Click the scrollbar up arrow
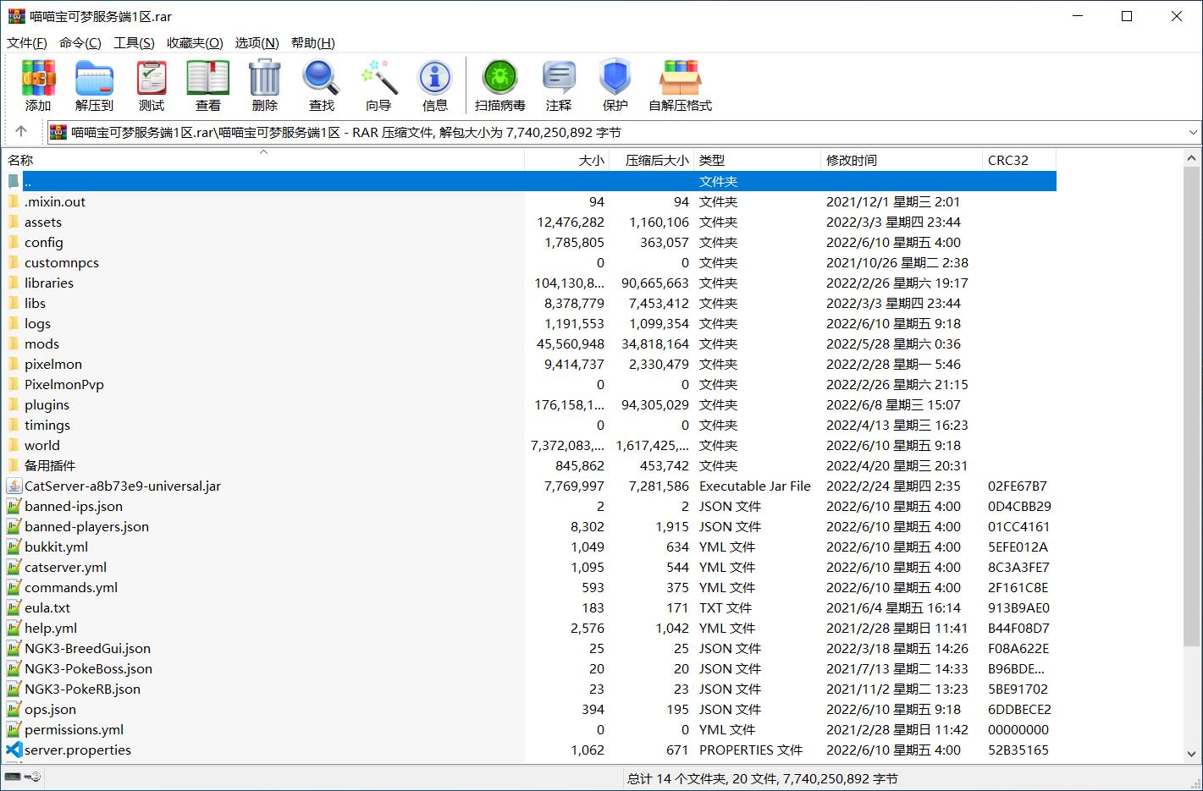The height and width of the screenshot is (791, 1203). (x=1193, y=158)
